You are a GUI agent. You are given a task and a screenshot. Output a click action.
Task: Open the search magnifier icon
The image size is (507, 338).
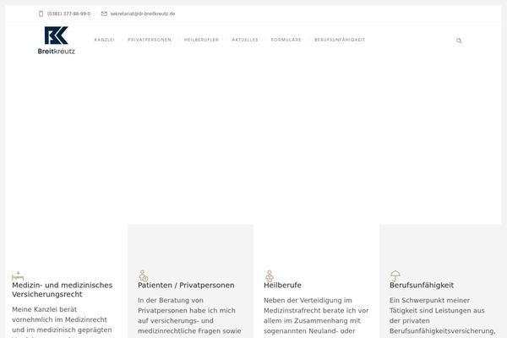459,41
